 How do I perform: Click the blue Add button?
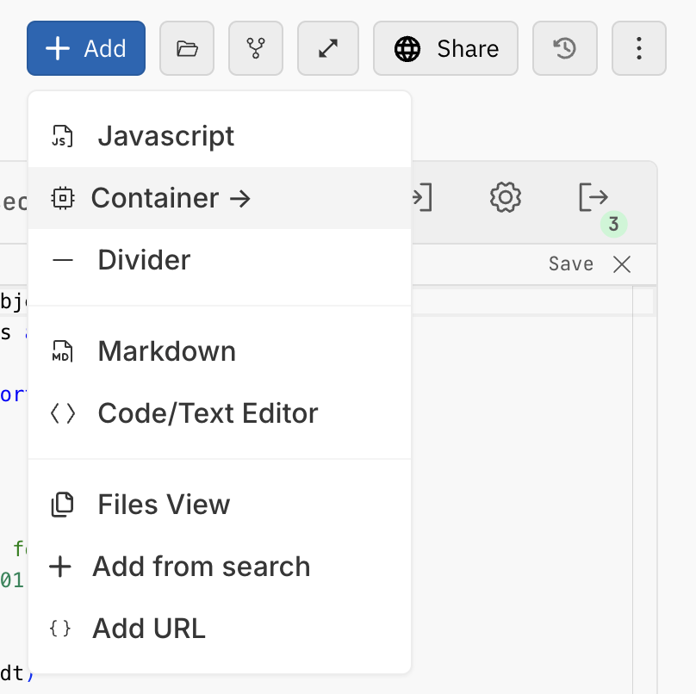(86, 48)
